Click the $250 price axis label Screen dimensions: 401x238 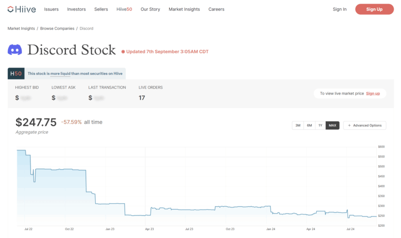coord(381,216)
